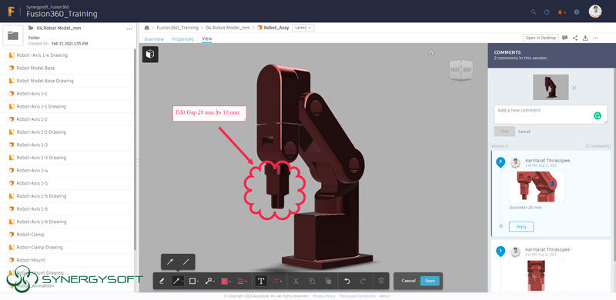
Task: Select the callout pin markup tool
Action: (x=209, y=281)
